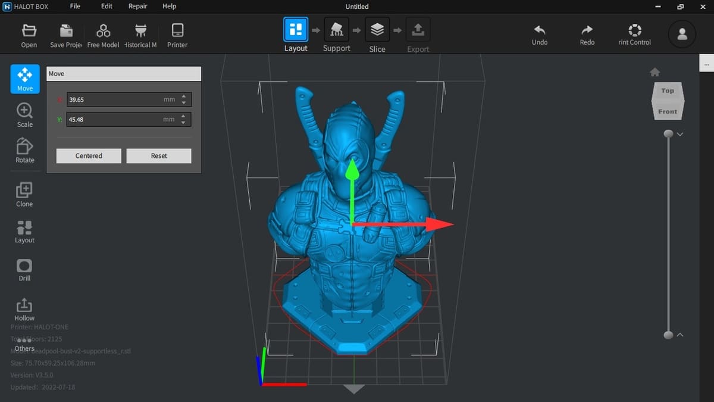This screenshot has width=714, height=402.
Task: Select the Clone tool
Action: [24, 195]
